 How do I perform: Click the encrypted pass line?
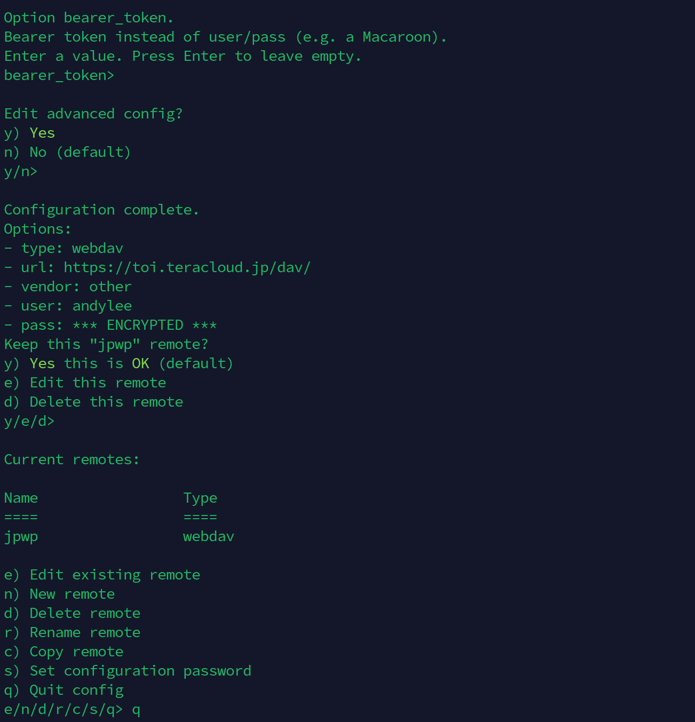pos(110,325)
